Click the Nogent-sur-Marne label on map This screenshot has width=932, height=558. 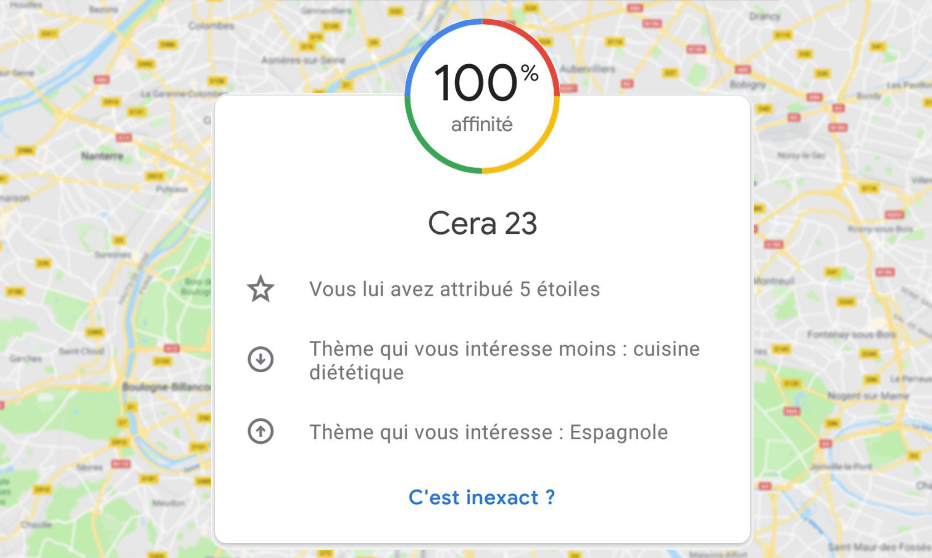pyautogui.click(x=868, y=395)
